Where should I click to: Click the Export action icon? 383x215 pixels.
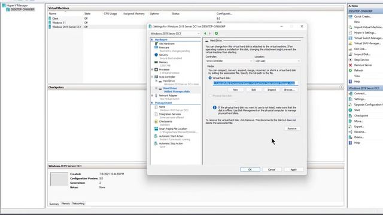tap(351, 127)
